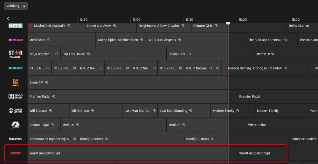
Task: Open the Home and Away programme
Action: point(111,28)
